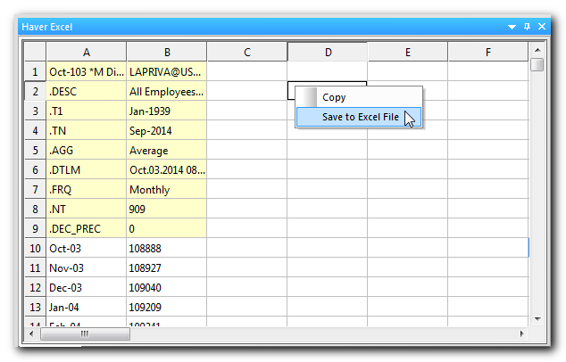Image resolution: width=566 pixels, height=362 pixels.
Task: Select column C header
Action: [x=247, y=52]
